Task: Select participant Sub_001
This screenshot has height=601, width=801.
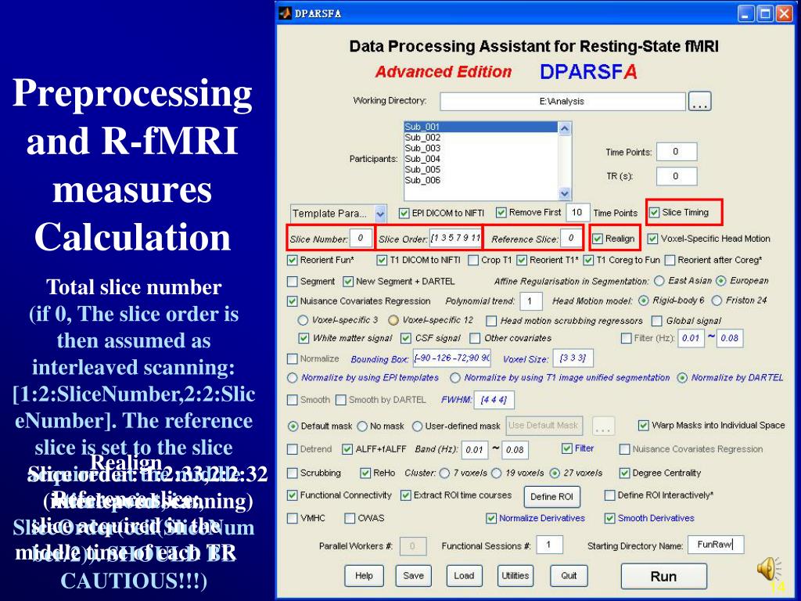Action: coord(481,127)
